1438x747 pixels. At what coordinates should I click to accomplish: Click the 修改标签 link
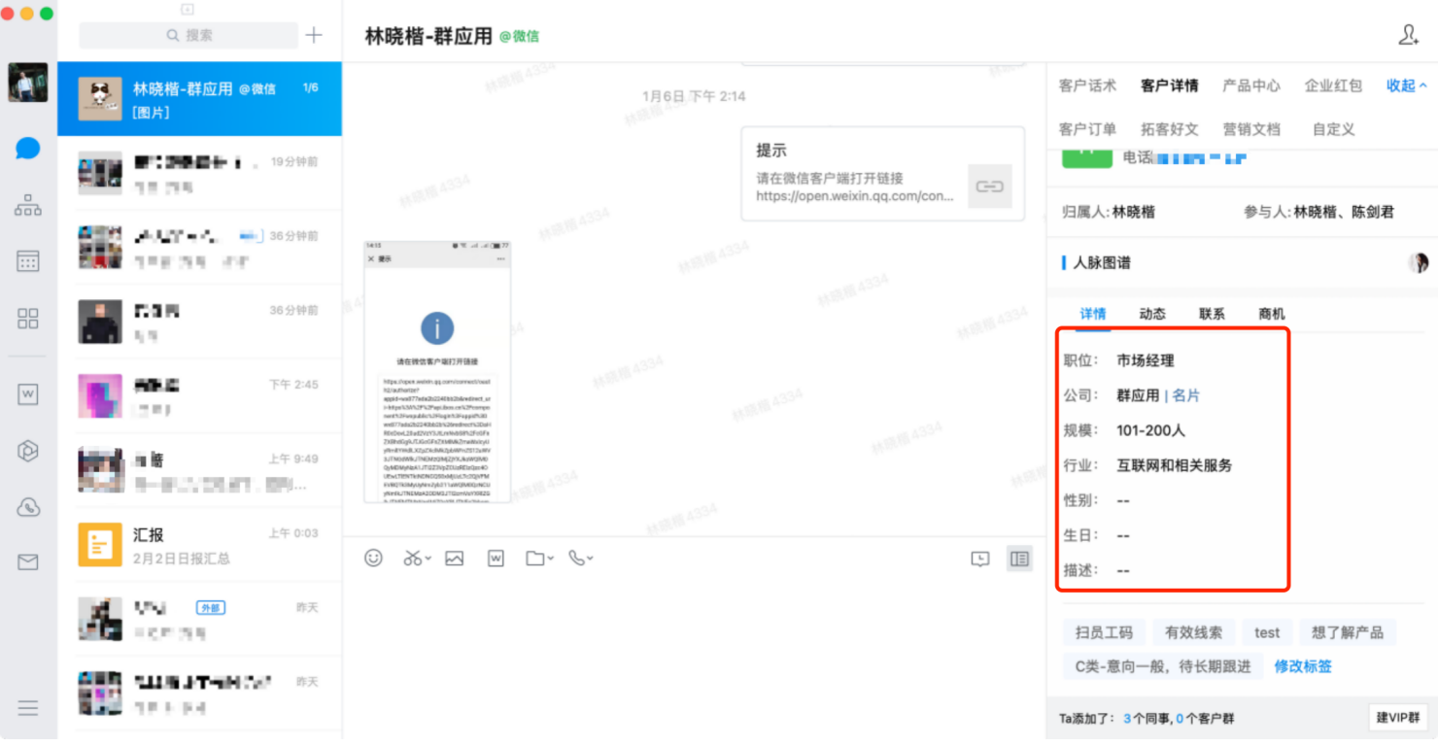click(1303, 666)
